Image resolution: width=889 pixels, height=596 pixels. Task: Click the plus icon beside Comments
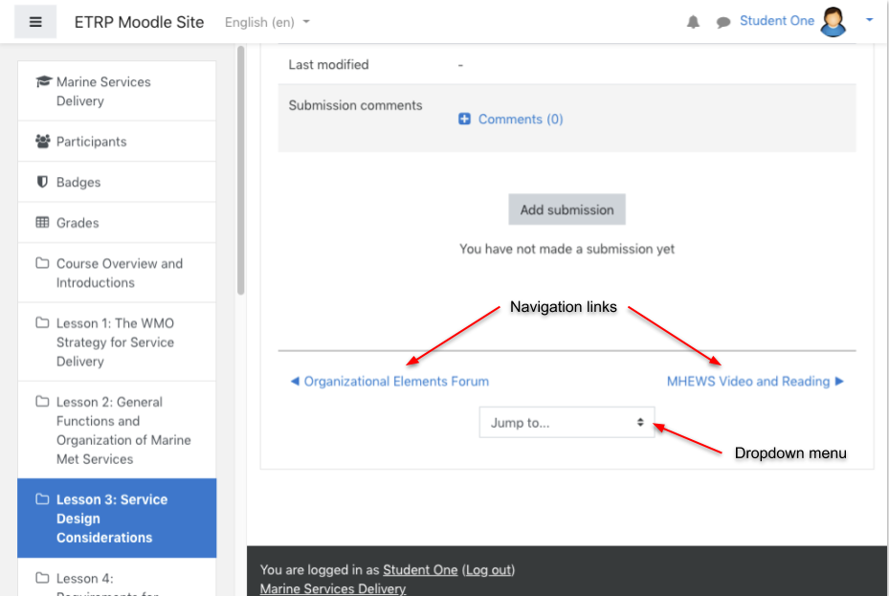(464, 119)
